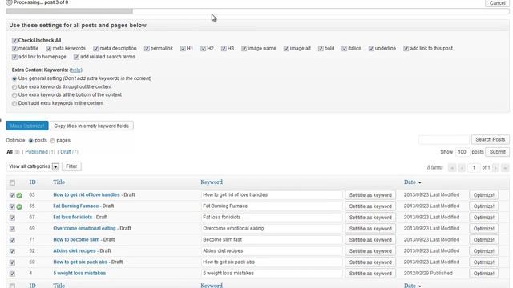
Task: Click Copy titles in empty keyword fields
Action: tap(91, 126)
